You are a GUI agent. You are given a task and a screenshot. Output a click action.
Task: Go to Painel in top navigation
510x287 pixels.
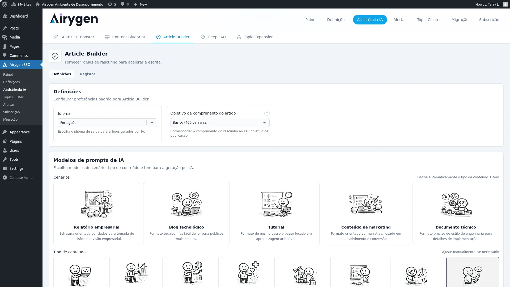click(311, 20)
